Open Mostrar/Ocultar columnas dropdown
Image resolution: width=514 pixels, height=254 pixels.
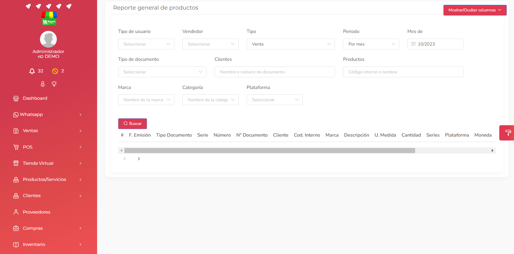coord(475,10)
